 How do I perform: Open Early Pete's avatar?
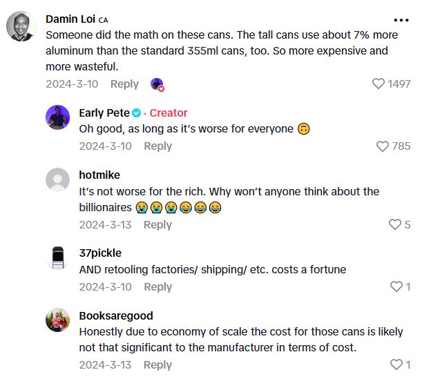coord(58,117)
